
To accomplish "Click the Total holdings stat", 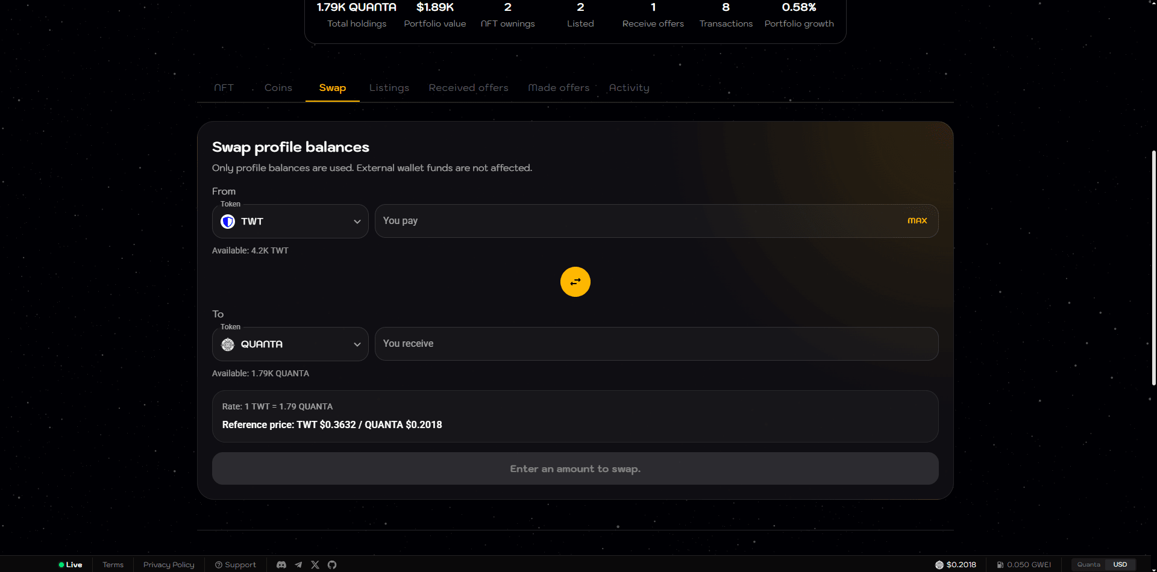I will (357, 15).
